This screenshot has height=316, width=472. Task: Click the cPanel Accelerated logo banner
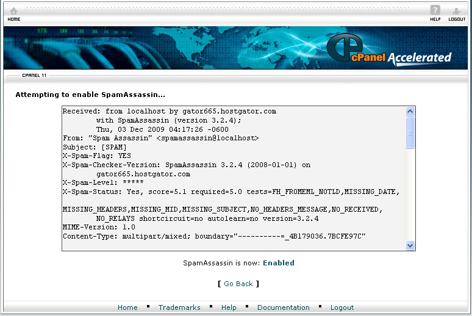pyautogui.click(x=389, y=48)
